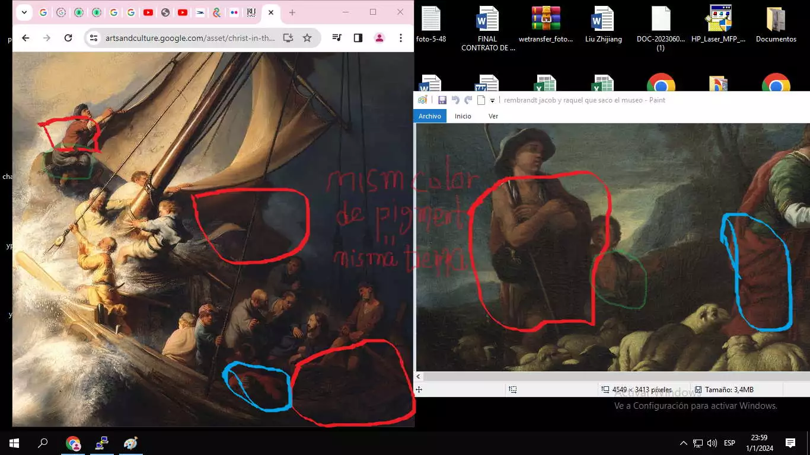Open Windows taskbar search
The height and width of the screenshot is (455, 810).
pos(43,443)
